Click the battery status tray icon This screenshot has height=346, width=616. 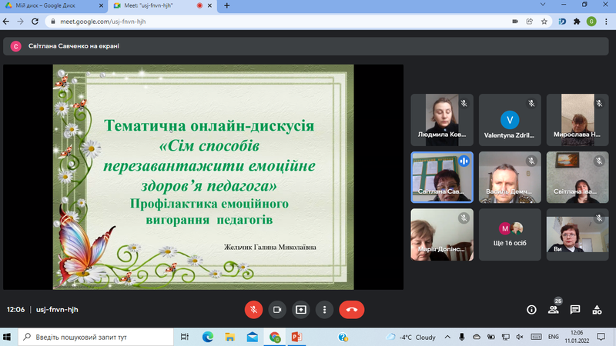pyautogui.click(x=491, y=337)
